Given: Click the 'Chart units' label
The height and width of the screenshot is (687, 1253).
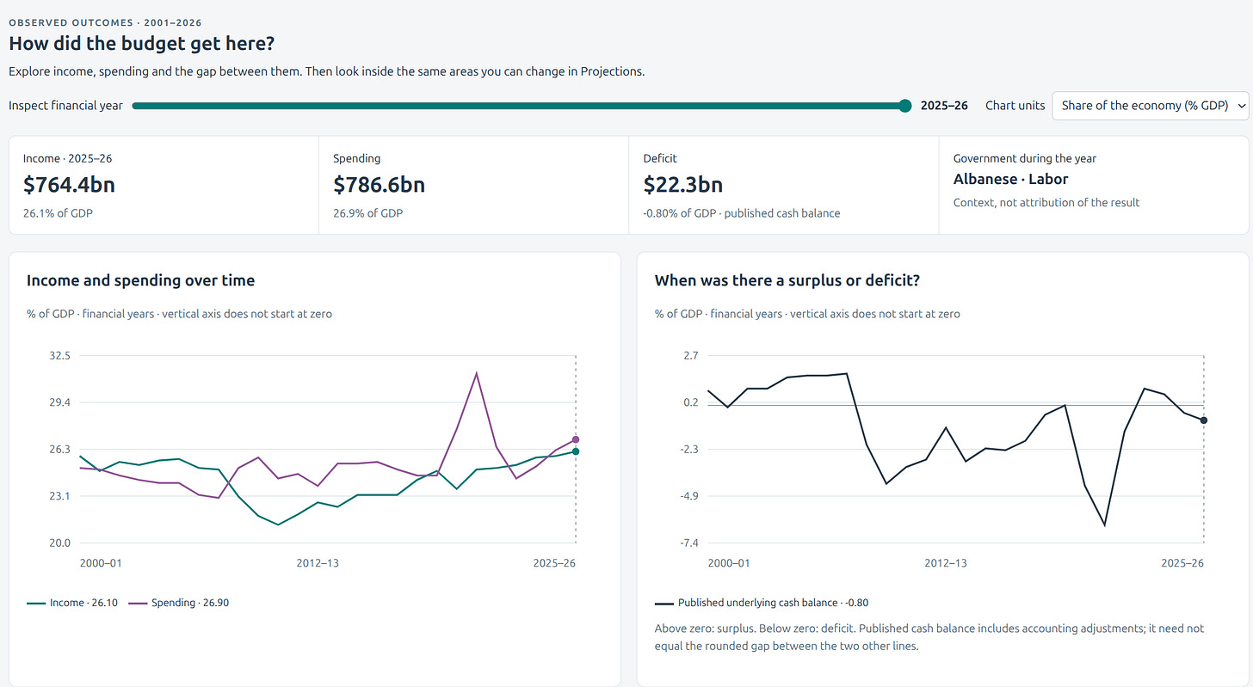Looking at the screenshot, I should pyautogui.click(x=1015, y=106).
